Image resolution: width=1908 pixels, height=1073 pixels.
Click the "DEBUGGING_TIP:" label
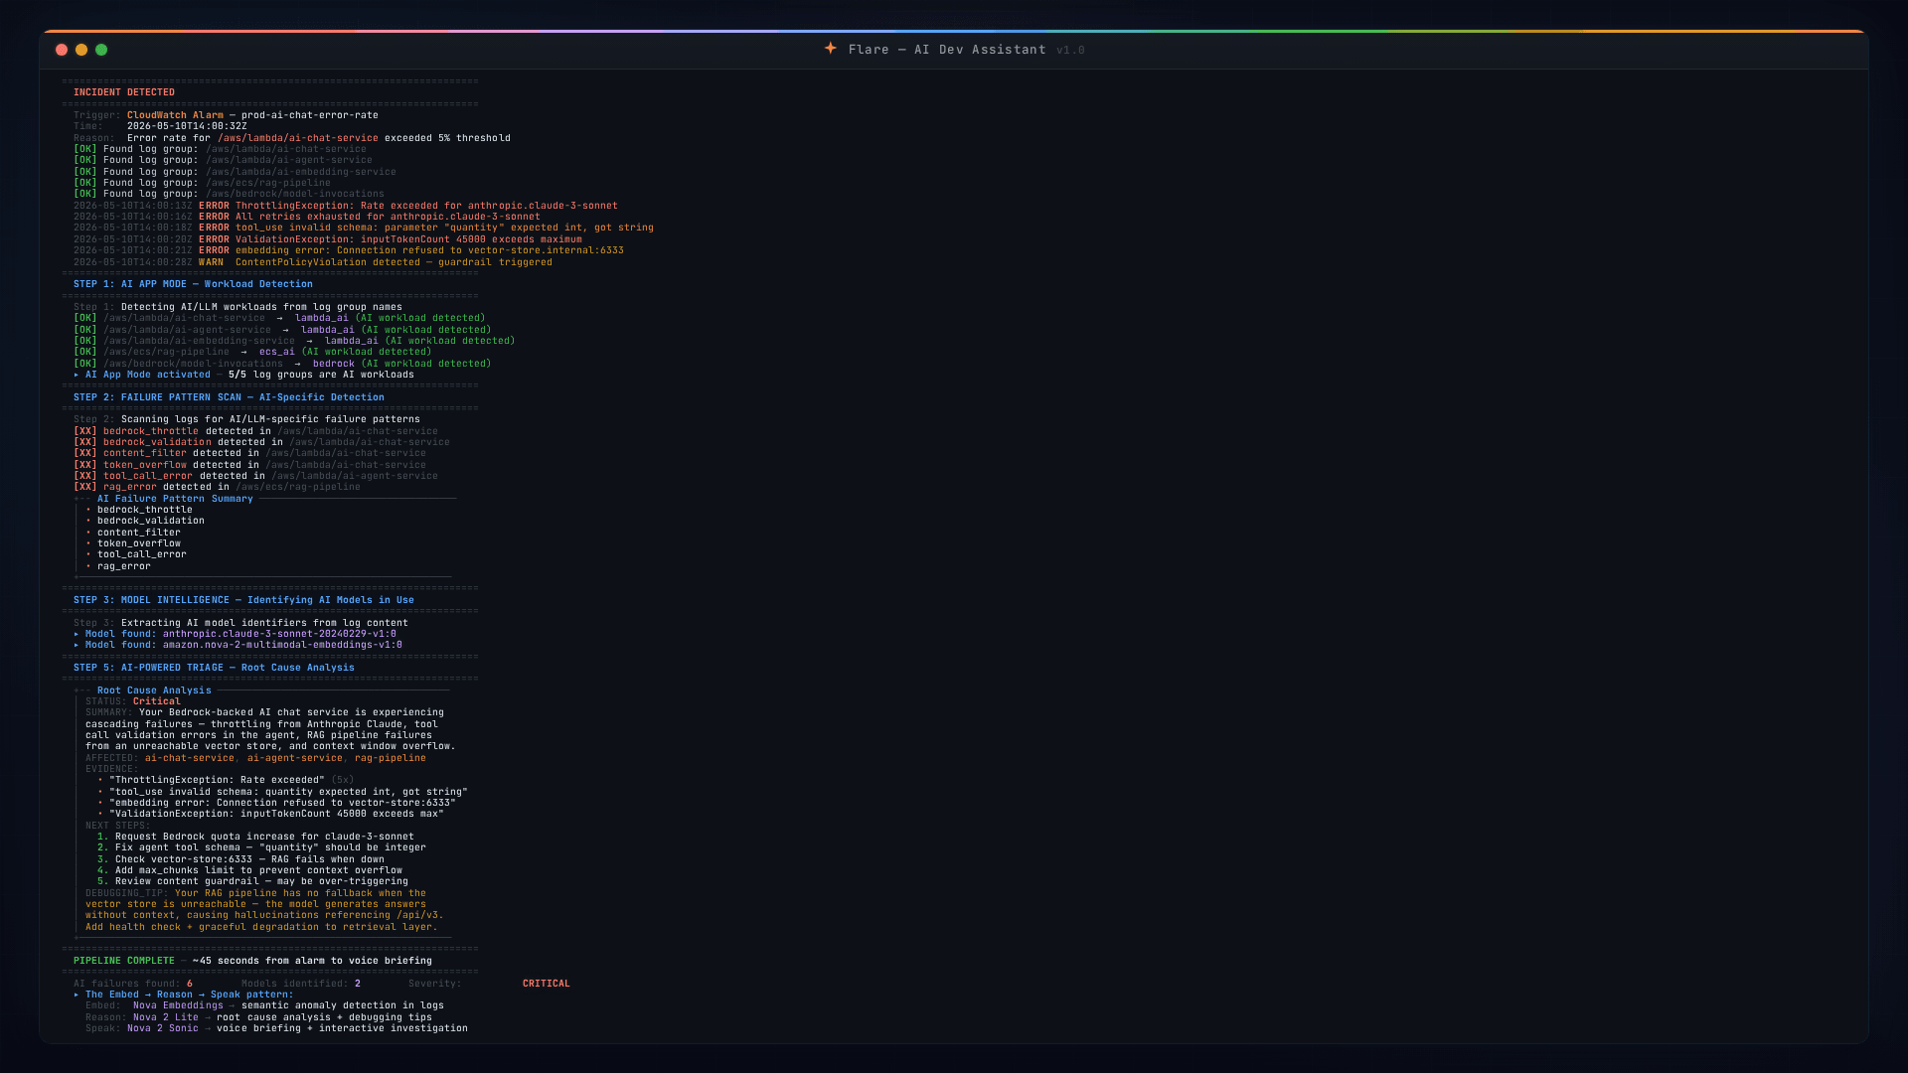tap(127, 893)
